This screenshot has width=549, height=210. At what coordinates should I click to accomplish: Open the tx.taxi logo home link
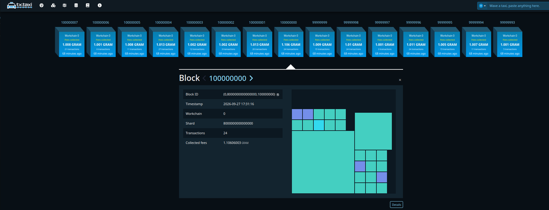[x=20, y=5]
